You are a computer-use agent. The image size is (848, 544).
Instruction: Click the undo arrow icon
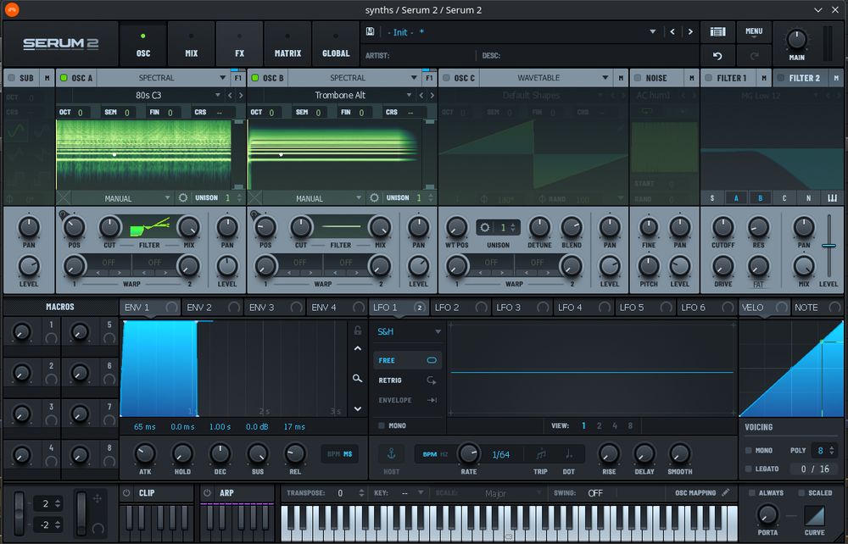coord(717,56)
